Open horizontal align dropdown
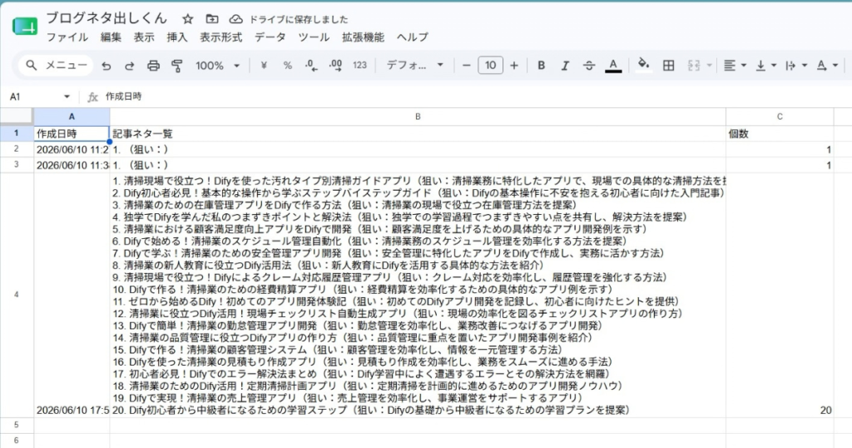Screen dimensions: 852x448 tap(735, 65)
